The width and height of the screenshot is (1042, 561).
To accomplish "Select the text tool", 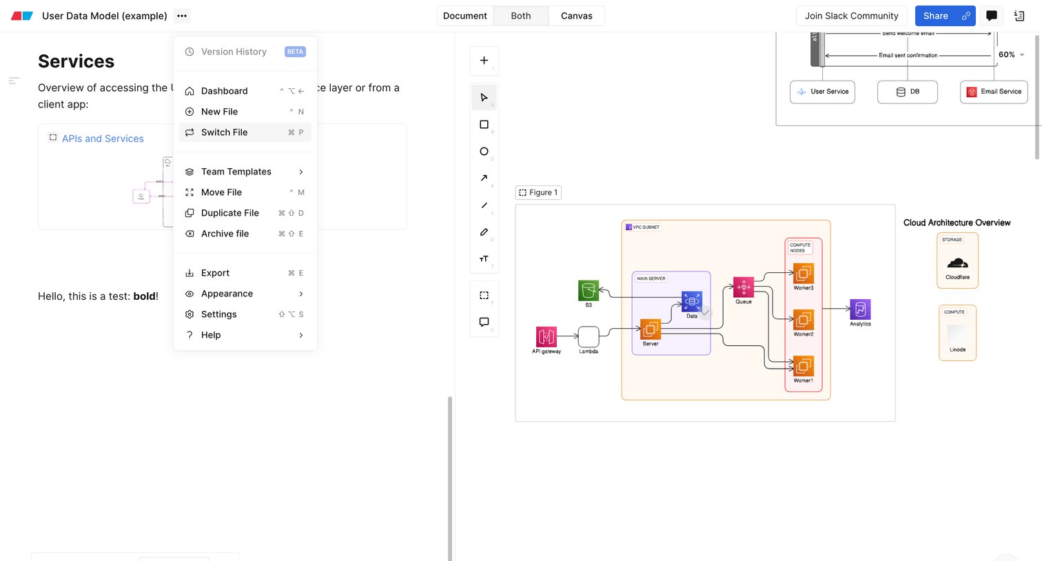I will pyautogui.click(x=484, y=259).
